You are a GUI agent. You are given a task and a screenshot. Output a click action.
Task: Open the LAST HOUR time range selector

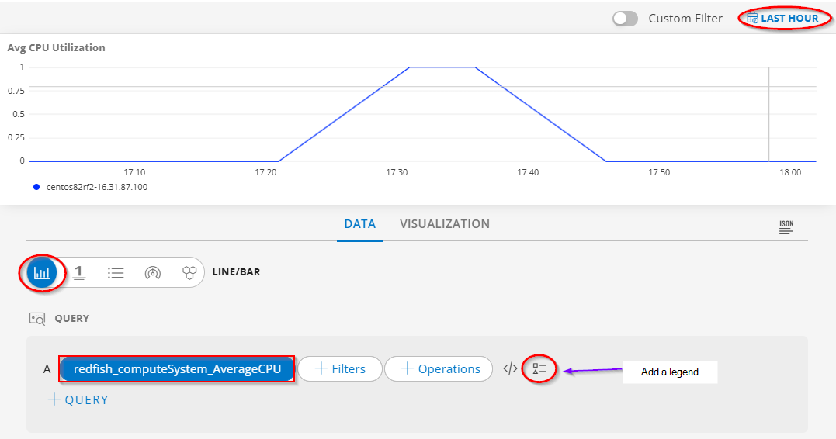coord(782,19)
